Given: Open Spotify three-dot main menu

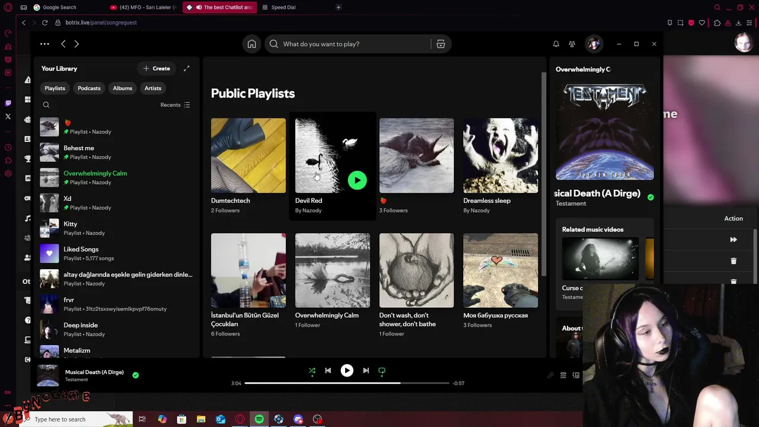Looking at the screenshot, I should pyautogui.click(x=44, y=44).
